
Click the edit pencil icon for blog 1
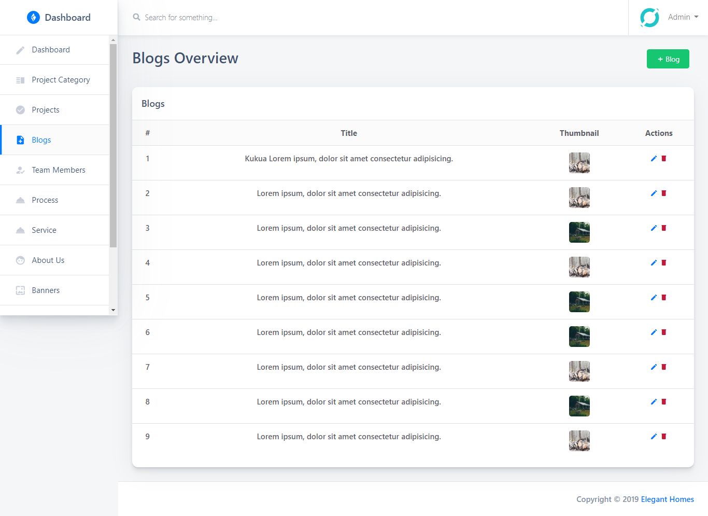click(x=654, y=159)
